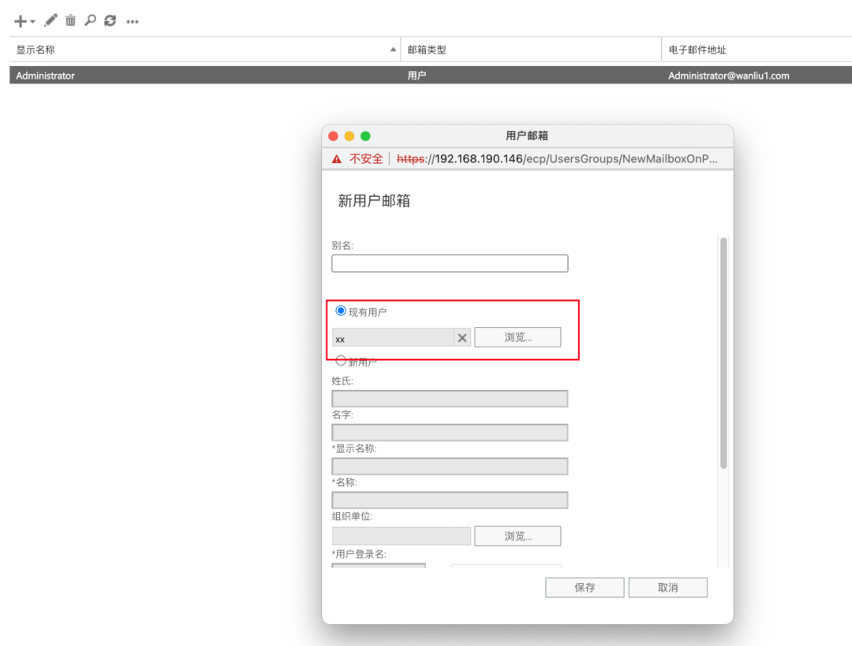Viewport: 852px width, 646px height.
Task: Click the 姓氏 input field
Action: click(x=450, y=399)
